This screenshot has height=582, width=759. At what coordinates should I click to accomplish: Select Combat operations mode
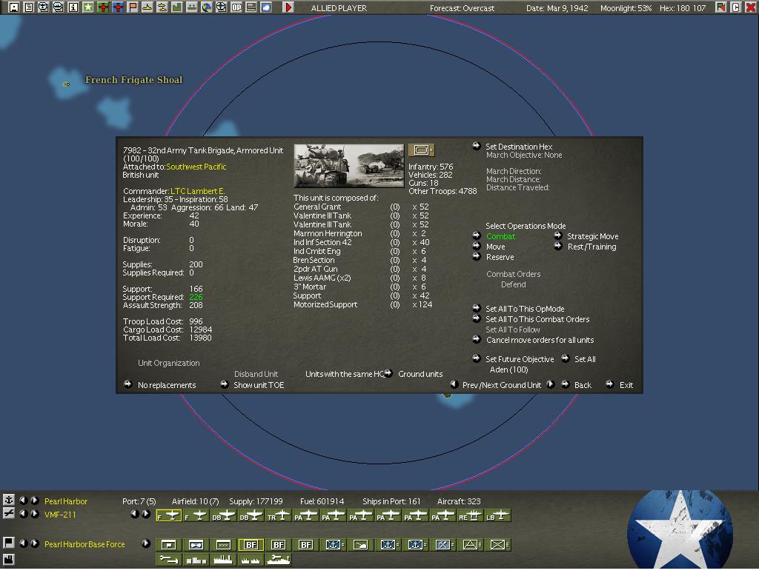pyautogui.click(x=500, y=236)
